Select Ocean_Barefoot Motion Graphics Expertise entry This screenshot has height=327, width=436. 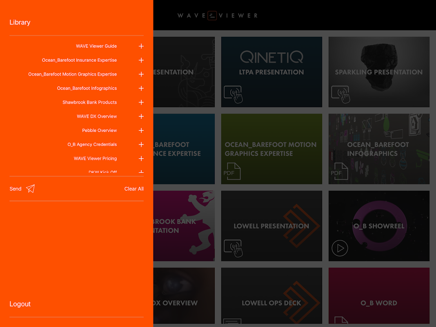point(72,74)
